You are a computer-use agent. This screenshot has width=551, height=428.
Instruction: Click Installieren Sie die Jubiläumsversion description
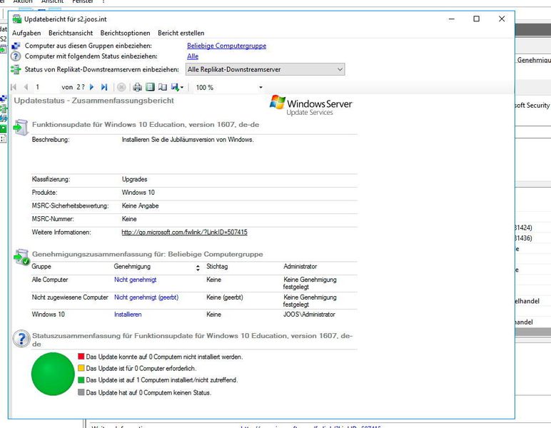[188, 140]
